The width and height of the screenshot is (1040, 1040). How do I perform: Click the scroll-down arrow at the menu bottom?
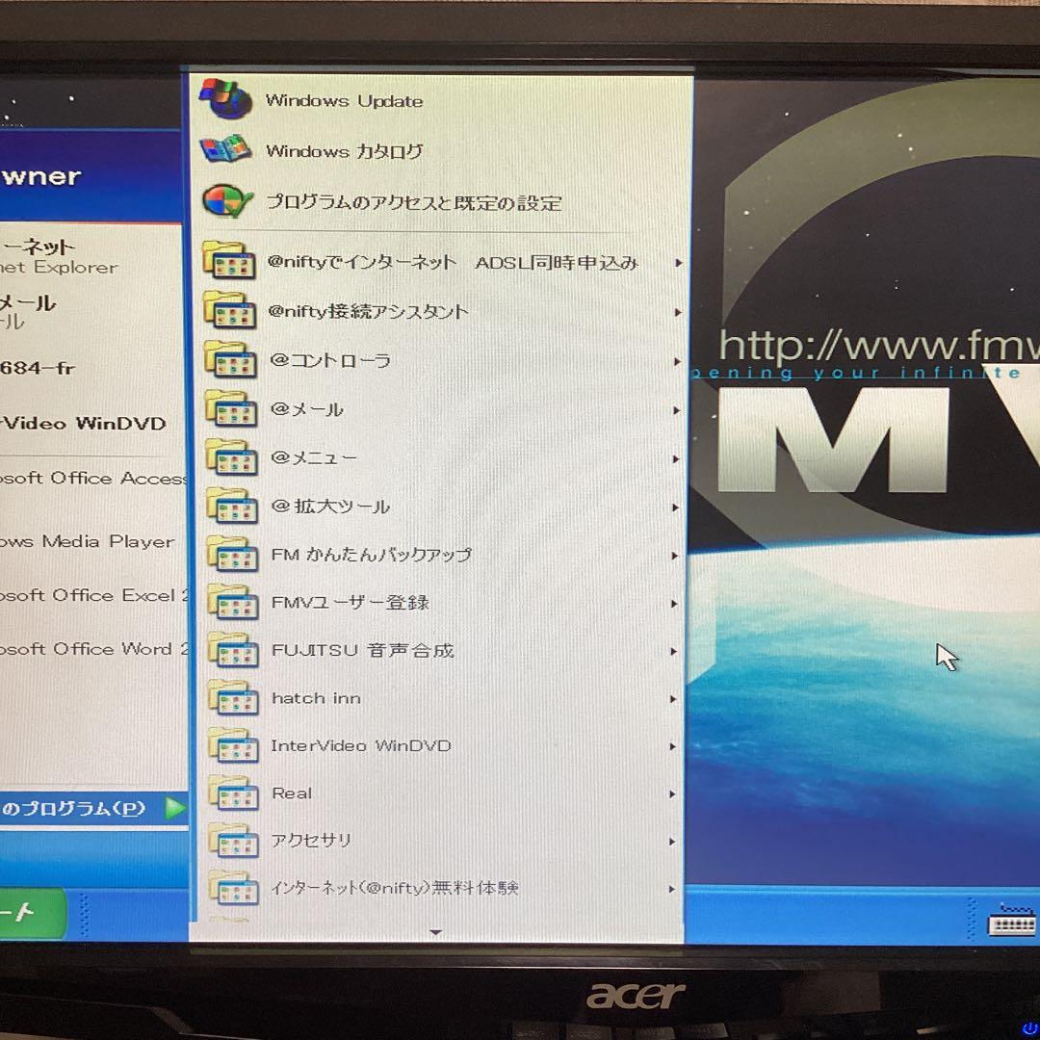pyautogui.click(x=436, y=931)
